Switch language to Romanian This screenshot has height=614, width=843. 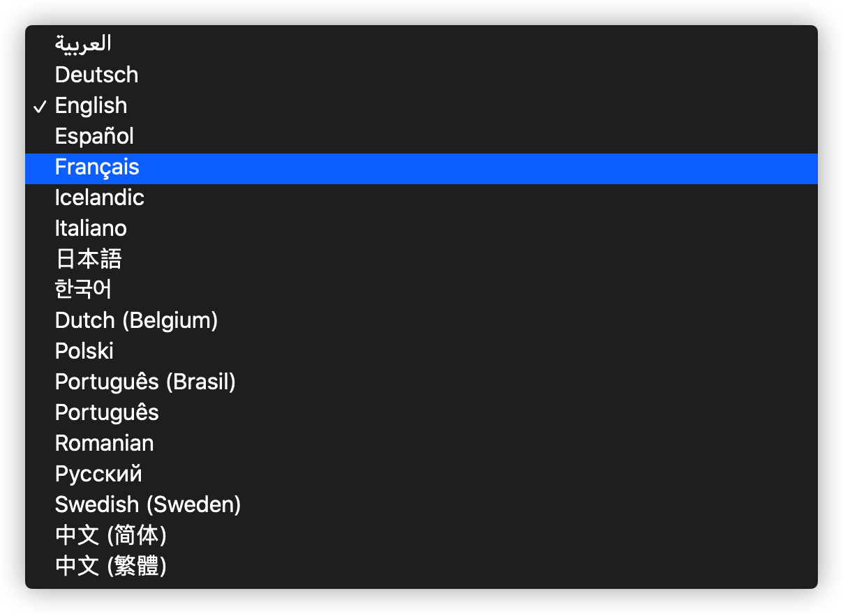421,442
